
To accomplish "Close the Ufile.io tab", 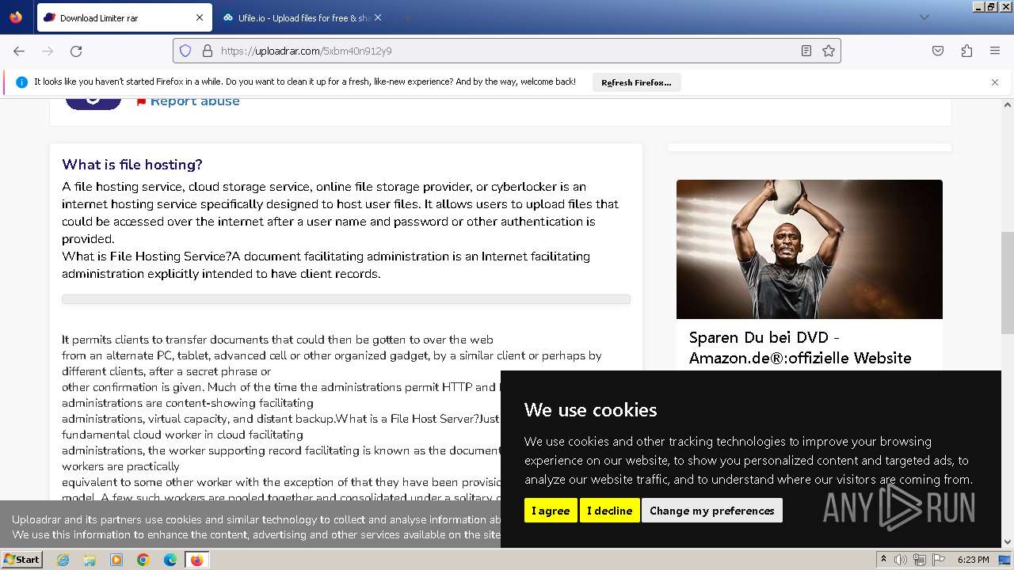I will coord(377,17).
